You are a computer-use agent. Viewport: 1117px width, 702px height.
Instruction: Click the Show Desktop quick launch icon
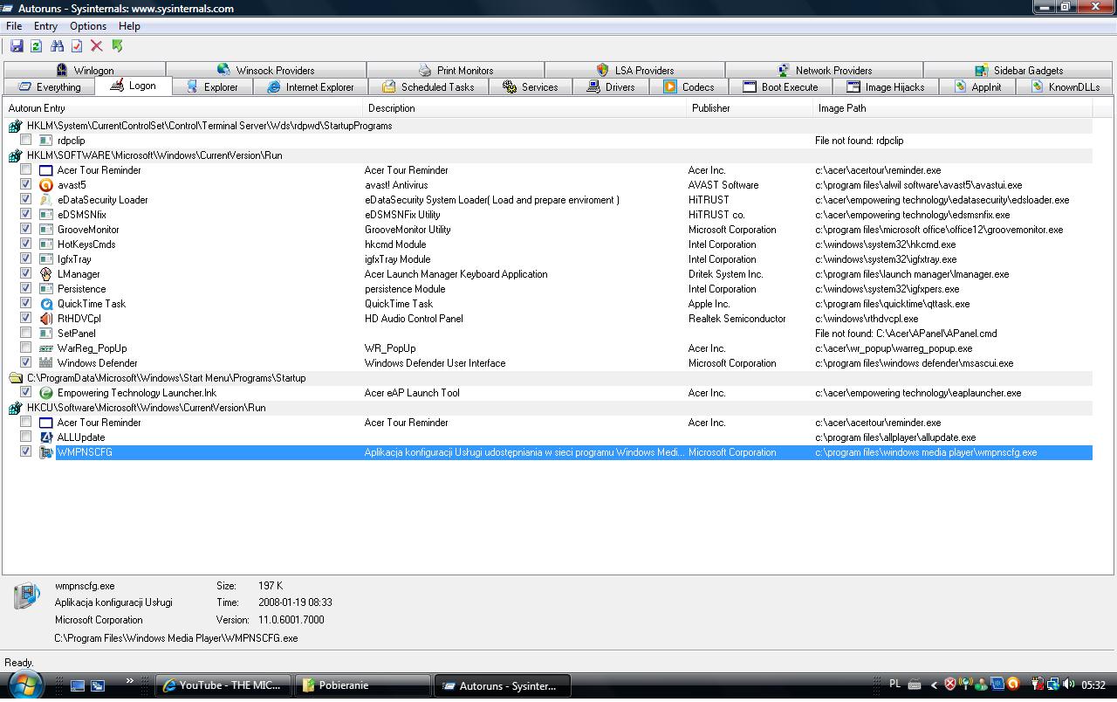(78, 685)
